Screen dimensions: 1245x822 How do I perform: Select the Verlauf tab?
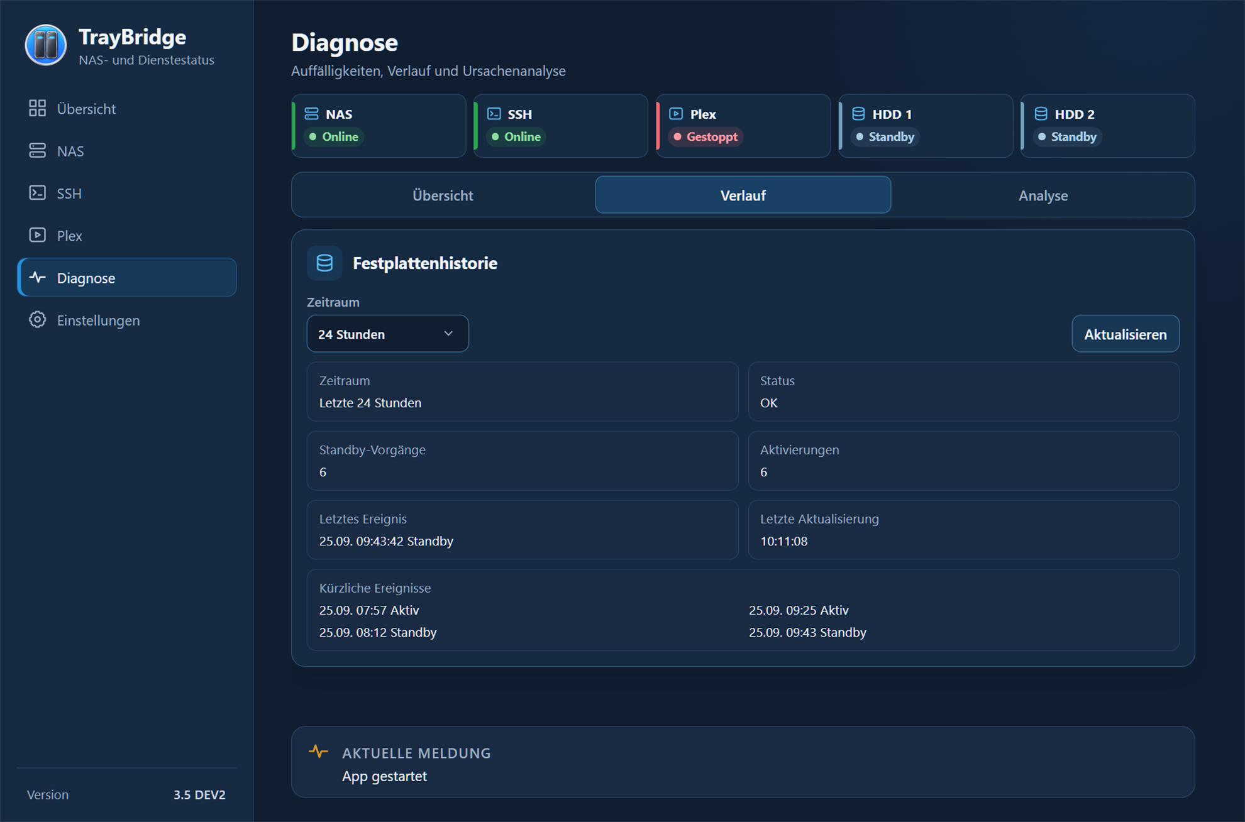[743, 195]
